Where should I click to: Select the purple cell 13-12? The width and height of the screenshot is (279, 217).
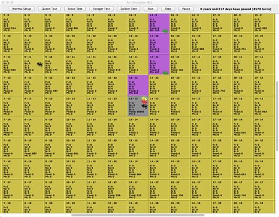pos(138,85)
